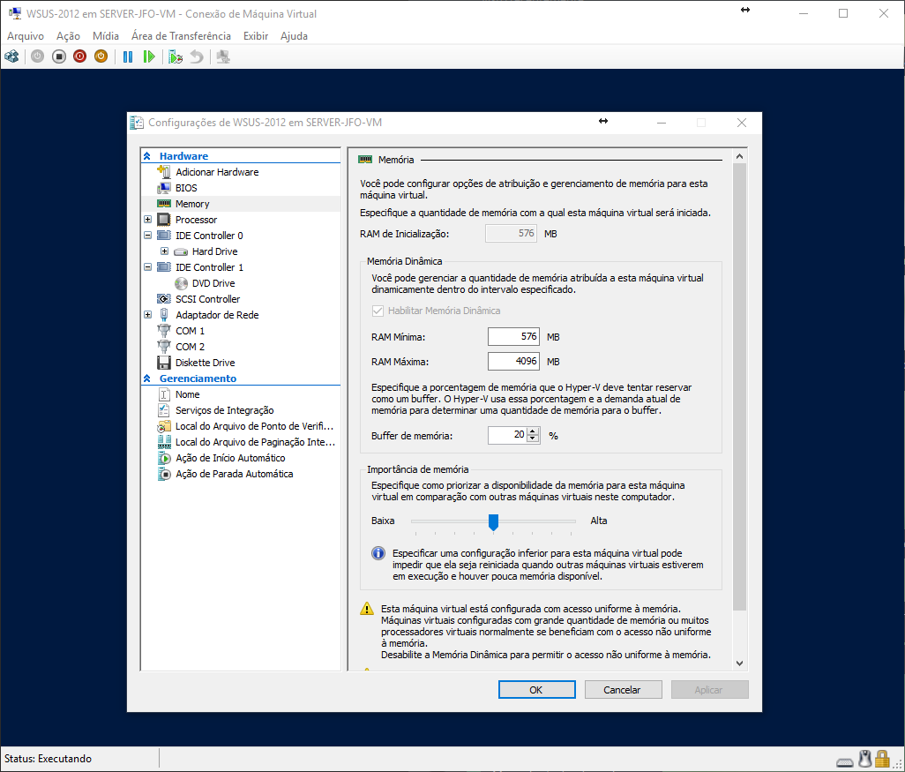Click the Aplicar button
This screenshot has width=905, height=772.
709,689
